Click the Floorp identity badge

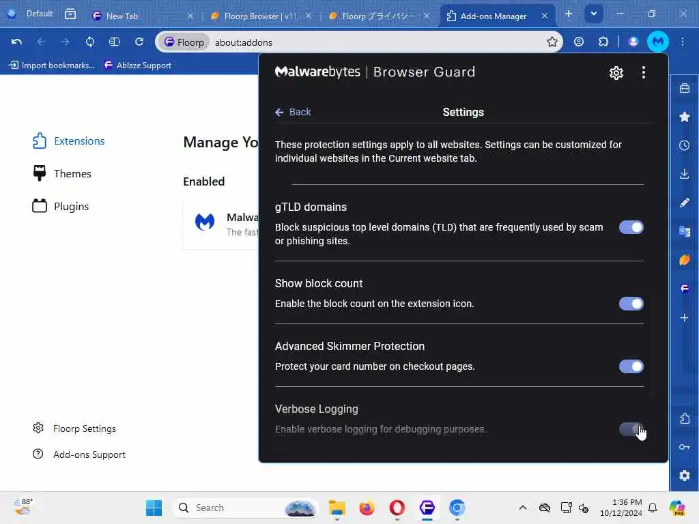[184, 42]
